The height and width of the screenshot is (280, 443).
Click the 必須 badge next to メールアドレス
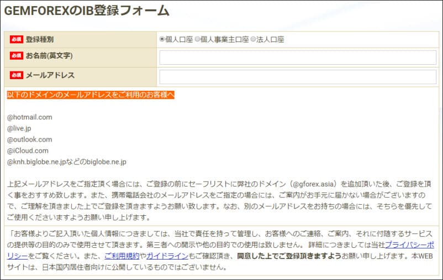coord(17,75)
